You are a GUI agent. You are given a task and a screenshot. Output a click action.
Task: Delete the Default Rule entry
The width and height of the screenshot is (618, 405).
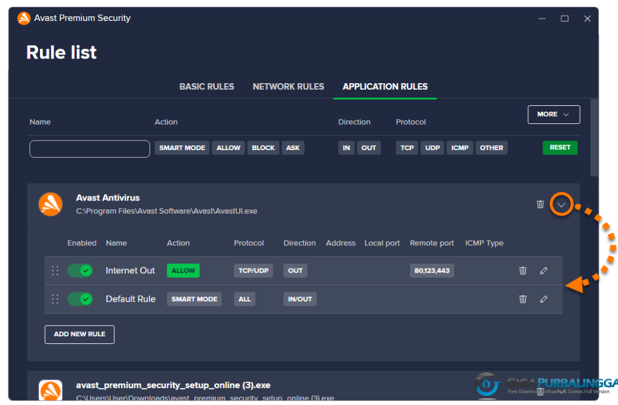click(x=523, y=299)
